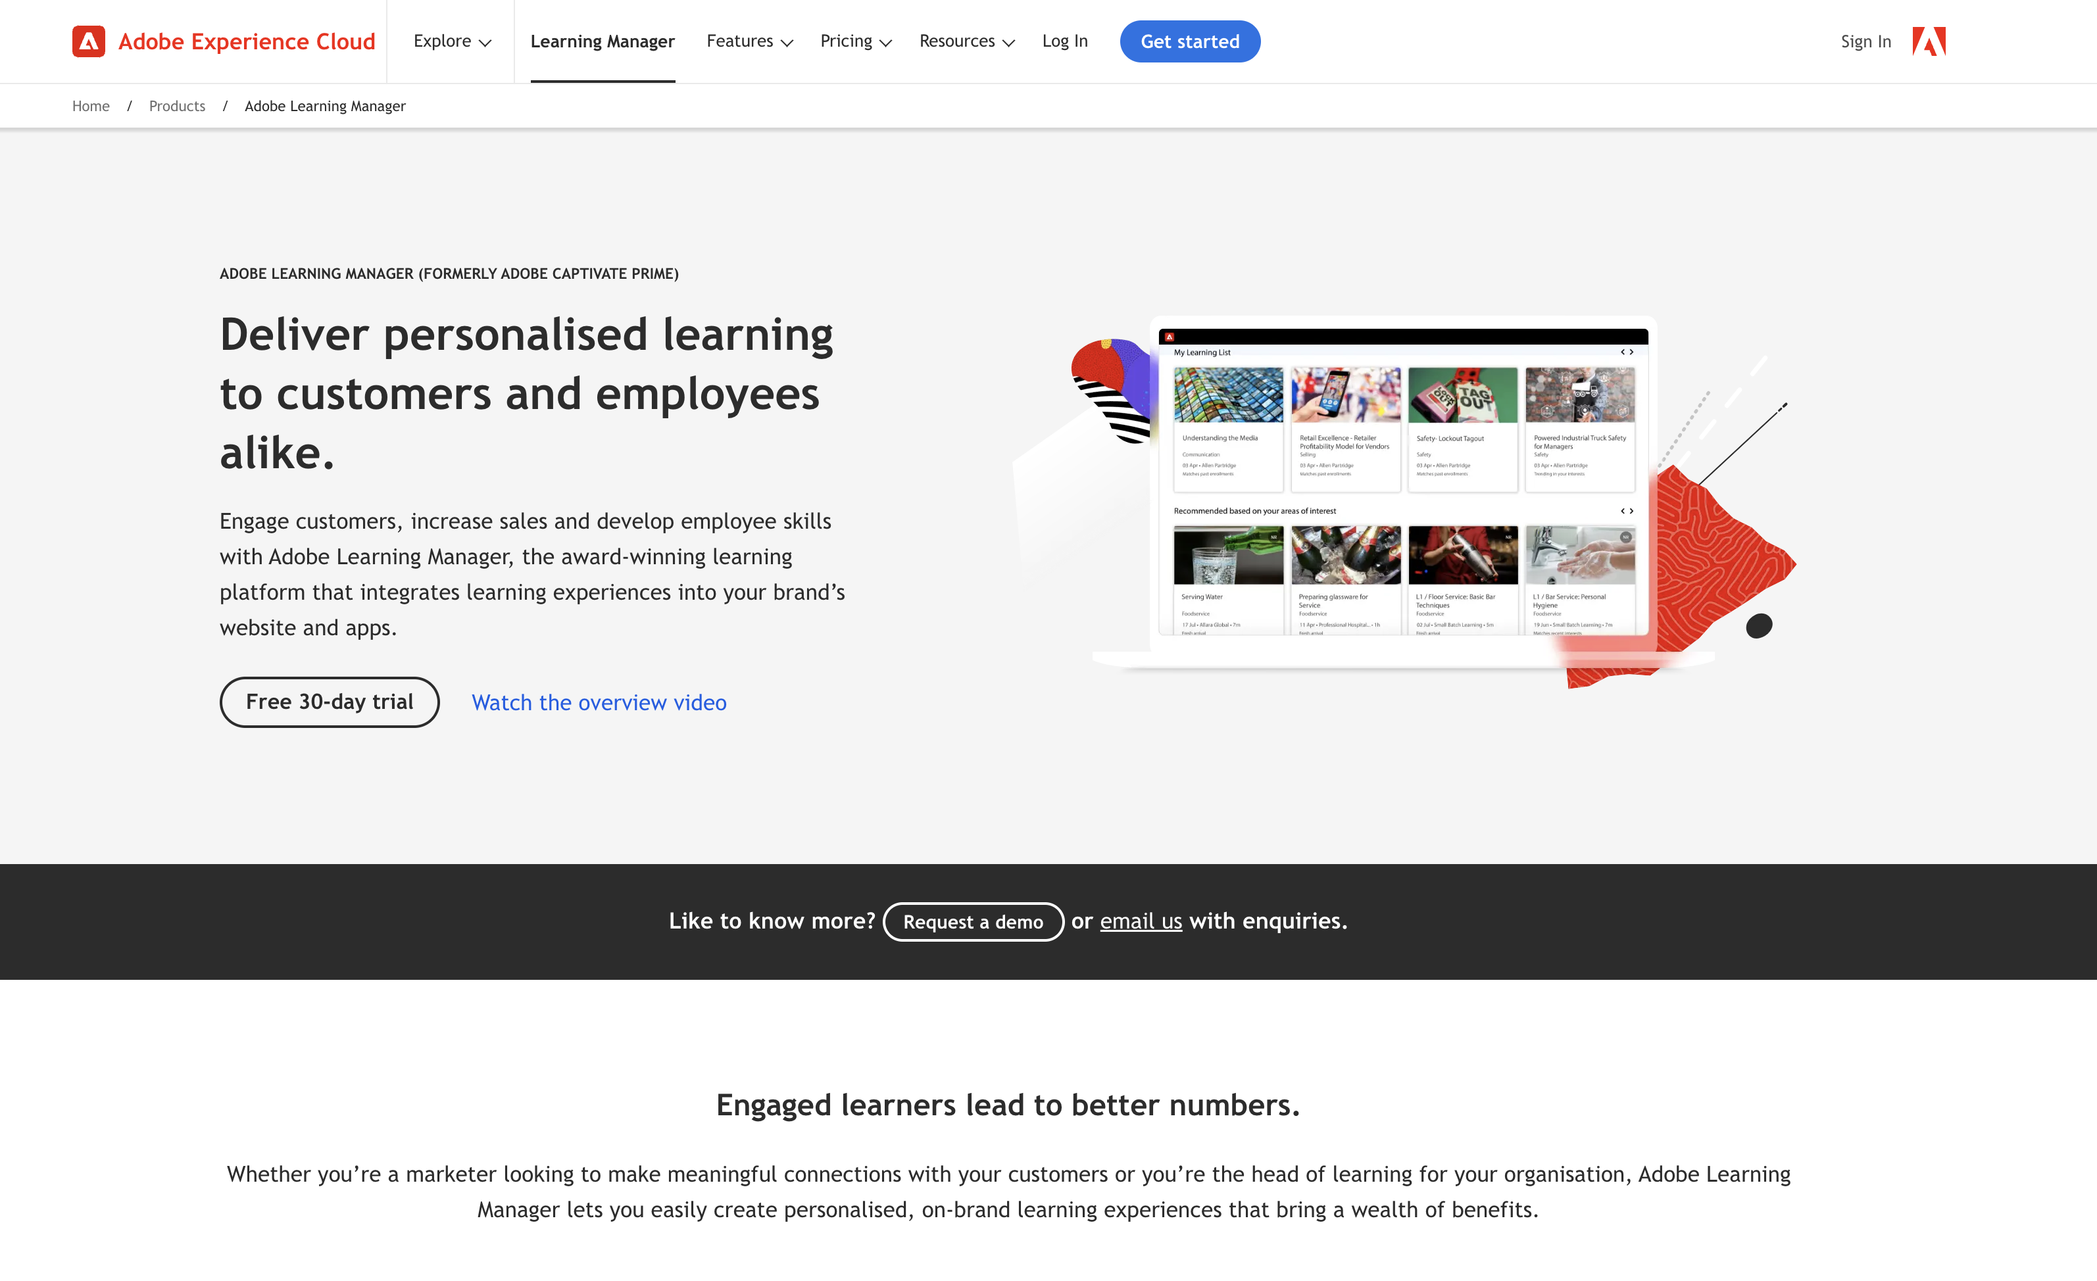
Task: Click the My Learning List carousel arrows
Action: coord(1627,352)
